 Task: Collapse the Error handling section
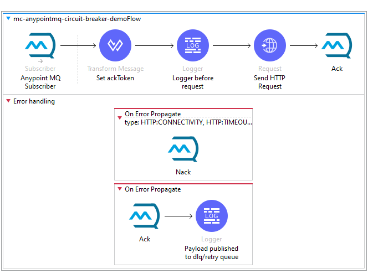click(x=8, y=101)
